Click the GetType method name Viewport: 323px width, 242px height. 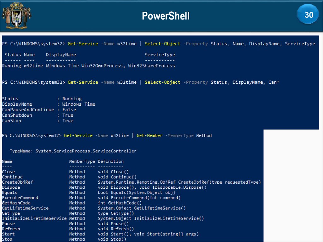(x=11, y=213)
